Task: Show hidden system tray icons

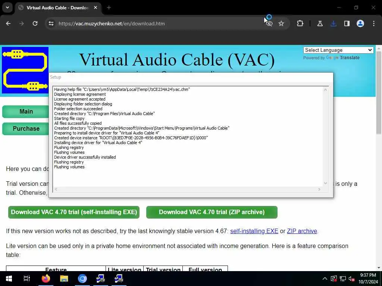Action: [x=325, y=279]
